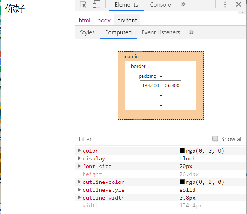The image size is (247, 214).
Task: Activate the inspect element picker icon
Action: [x=83, y=5]
